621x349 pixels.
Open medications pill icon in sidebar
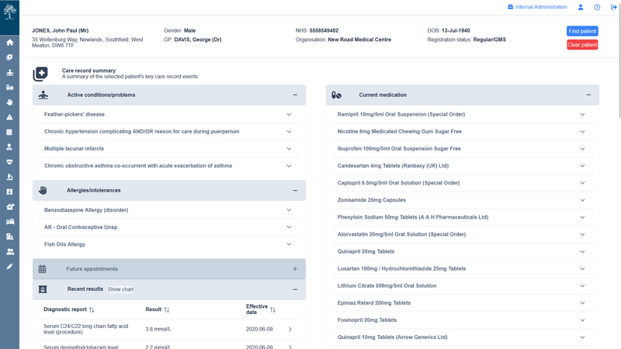tap(9, 88)
